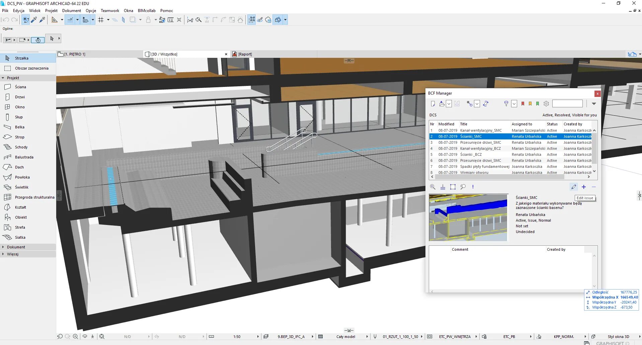Open the Cały model dropdown in status bar
This screenshot has width=642, height=345.
[x=367, y=337]
